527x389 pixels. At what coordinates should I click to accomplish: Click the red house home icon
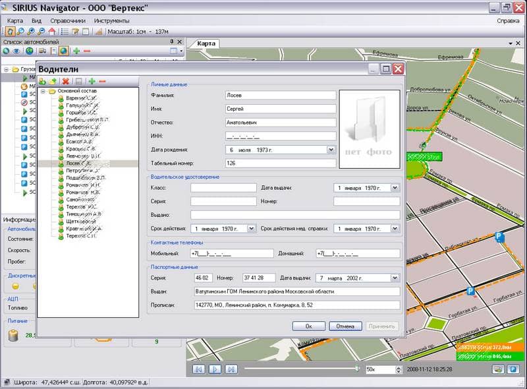coord(52,32)
